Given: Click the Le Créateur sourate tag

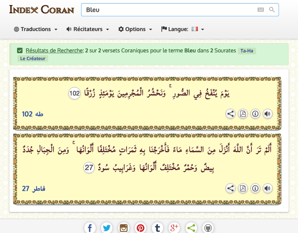Looking at the screenshot, I should click(x=32, y=59).
